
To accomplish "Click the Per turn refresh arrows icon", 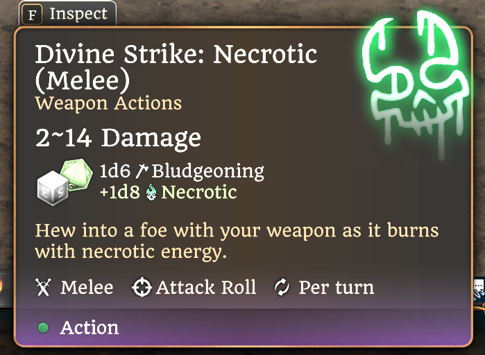I will pos(282,287).
